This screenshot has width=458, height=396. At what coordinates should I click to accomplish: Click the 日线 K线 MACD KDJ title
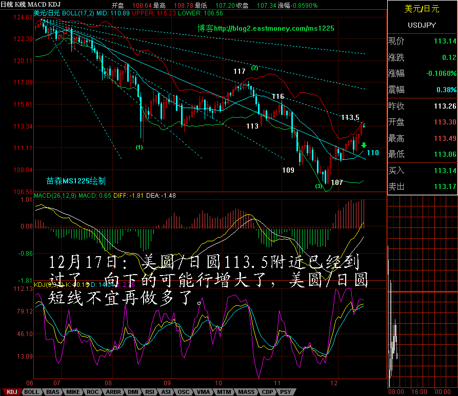coord(31,4)
